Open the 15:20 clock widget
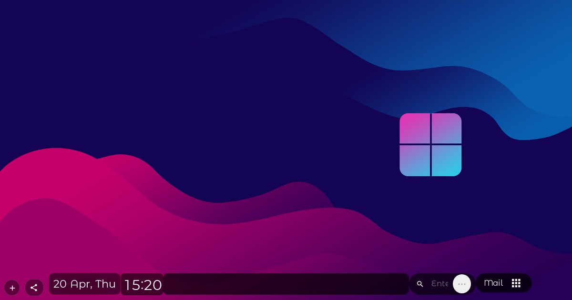Screen dimensions: 572x300 coord(143,285)
